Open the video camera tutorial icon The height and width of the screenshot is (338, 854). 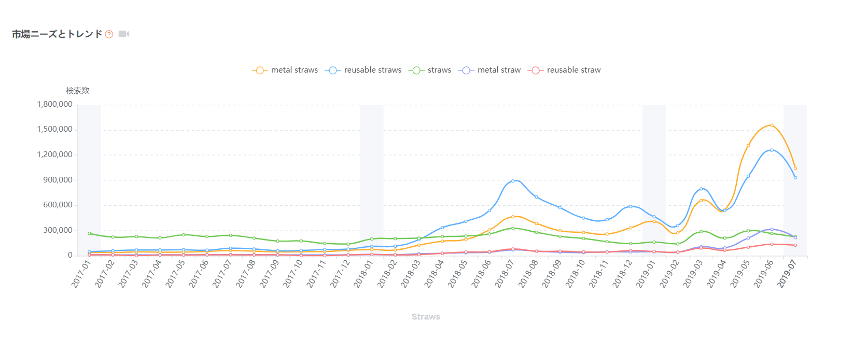click(123, 34)
